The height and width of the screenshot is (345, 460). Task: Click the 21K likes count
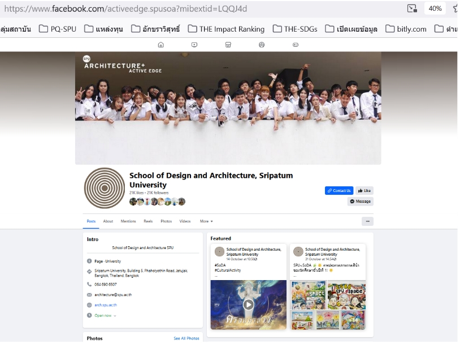point(136,193)
